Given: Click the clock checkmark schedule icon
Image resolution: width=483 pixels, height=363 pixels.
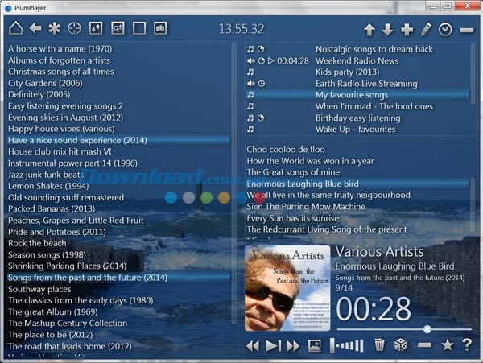Looking at the screenshot, I should [x=446, y=30].
